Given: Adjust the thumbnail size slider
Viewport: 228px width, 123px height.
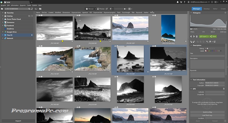Looking at the screenshot, I should pos(125,9).
